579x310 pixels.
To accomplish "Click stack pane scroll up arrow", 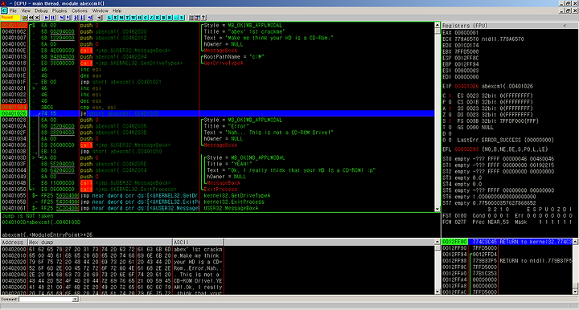I will 575,242.
